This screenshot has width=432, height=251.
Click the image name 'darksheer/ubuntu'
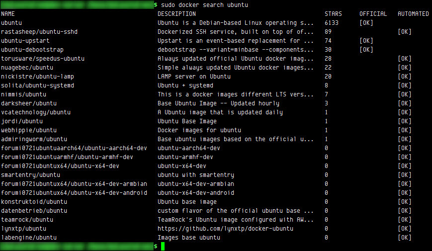pyautogui.click(x=29, y=103)
